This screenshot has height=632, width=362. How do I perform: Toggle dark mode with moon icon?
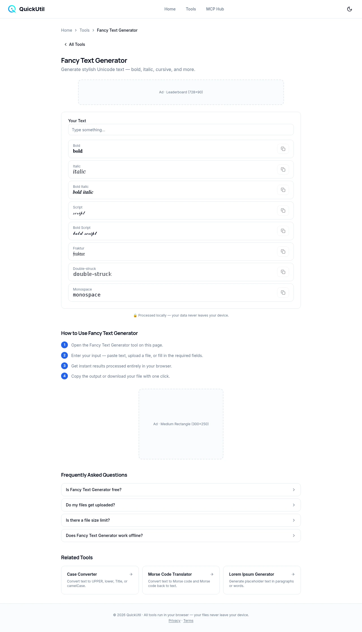tap(350, 9)
